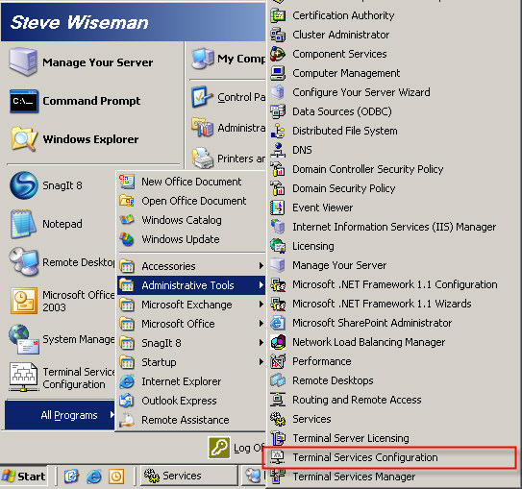Click Manage Your Server in Start menu

pos(81,62)
